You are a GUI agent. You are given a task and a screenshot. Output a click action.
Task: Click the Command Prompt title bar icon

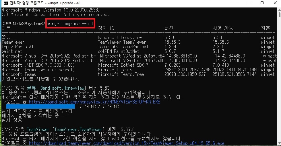(x=6, y=3)
